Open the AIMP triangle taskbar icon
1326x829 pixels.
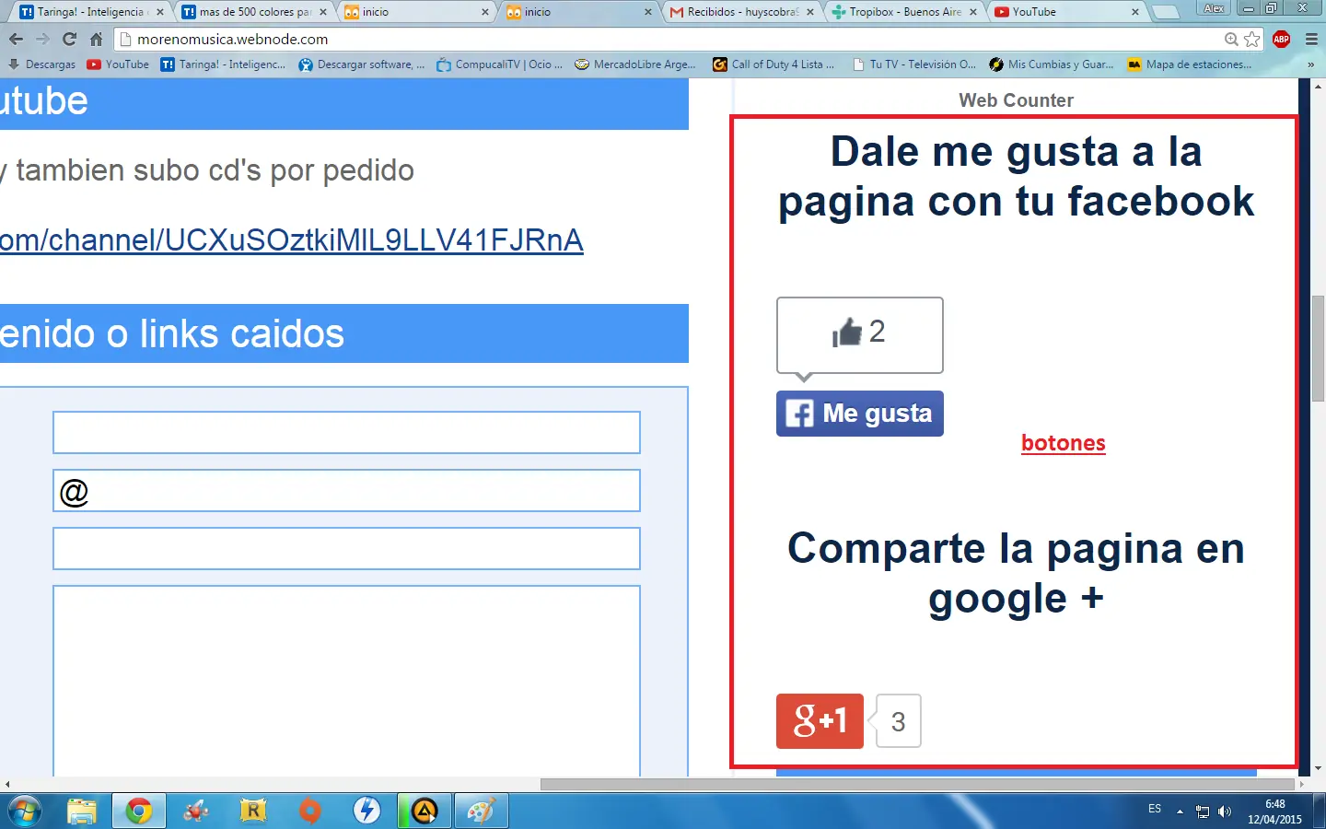(x=425, y=811)
